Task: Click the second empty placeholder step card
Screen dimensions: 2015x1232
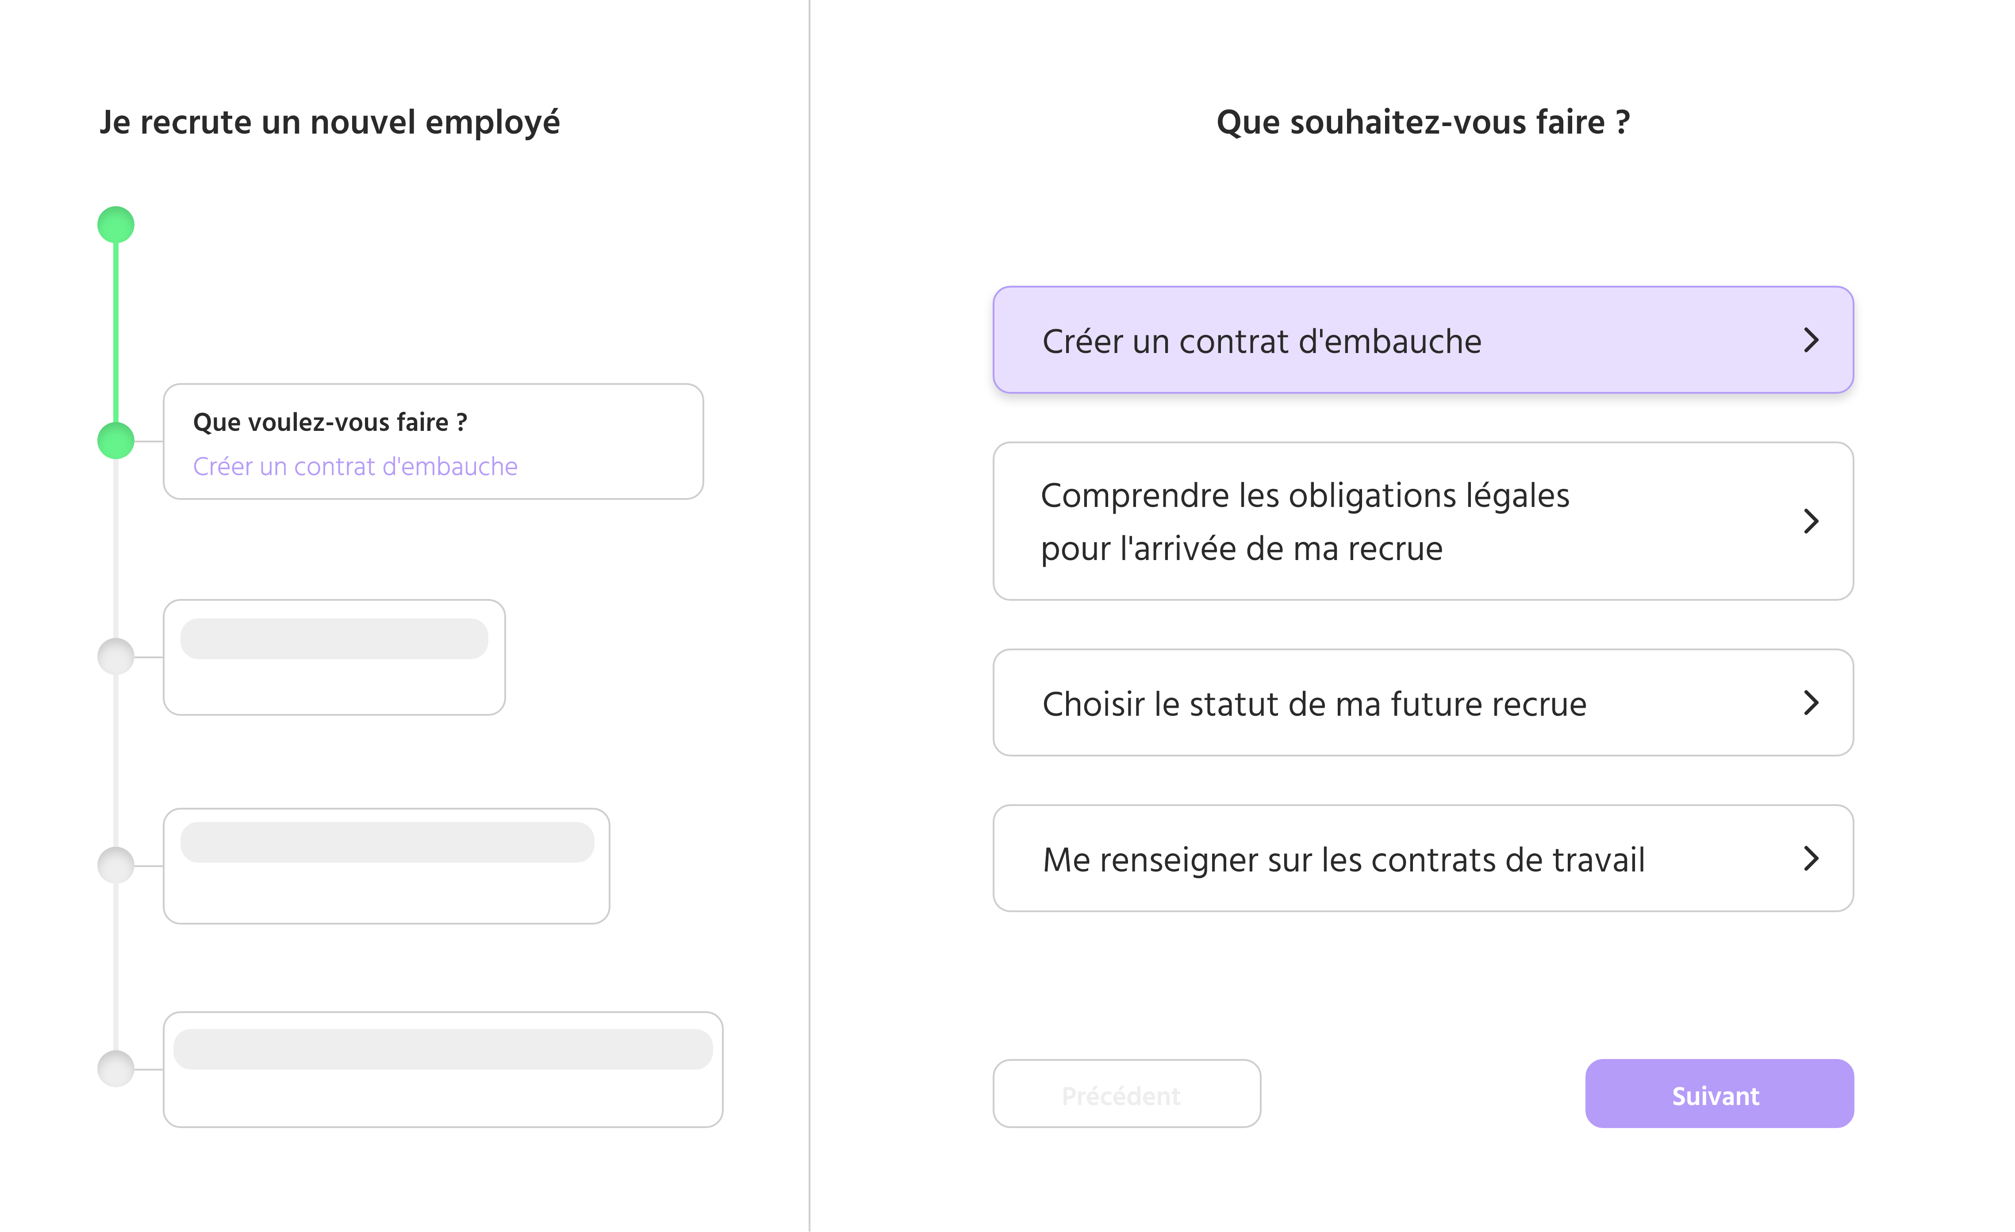Action: [386, 867]
